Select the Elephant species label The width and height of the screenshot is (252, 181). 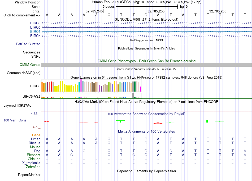(33, 155)
